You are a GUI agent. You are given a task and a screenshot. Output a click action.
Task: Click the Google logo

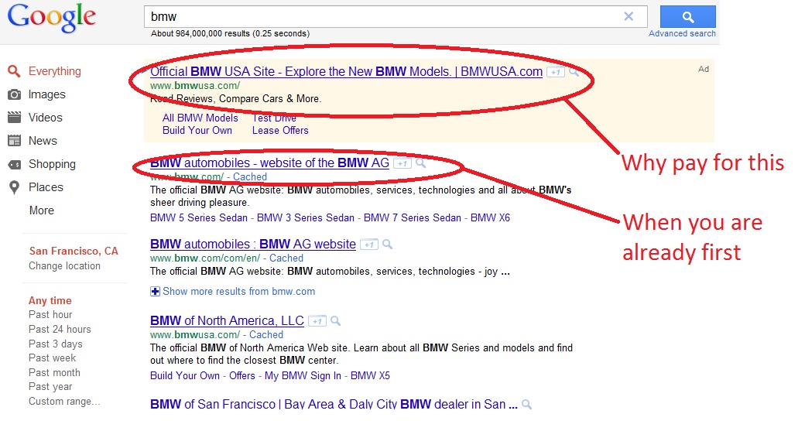click(x=51, y=18)
